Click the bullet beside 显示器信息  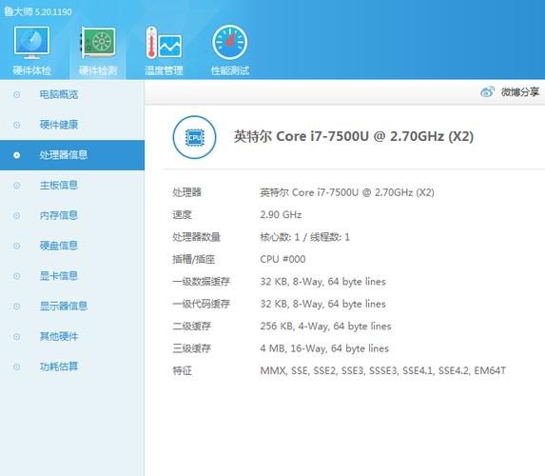16,307
